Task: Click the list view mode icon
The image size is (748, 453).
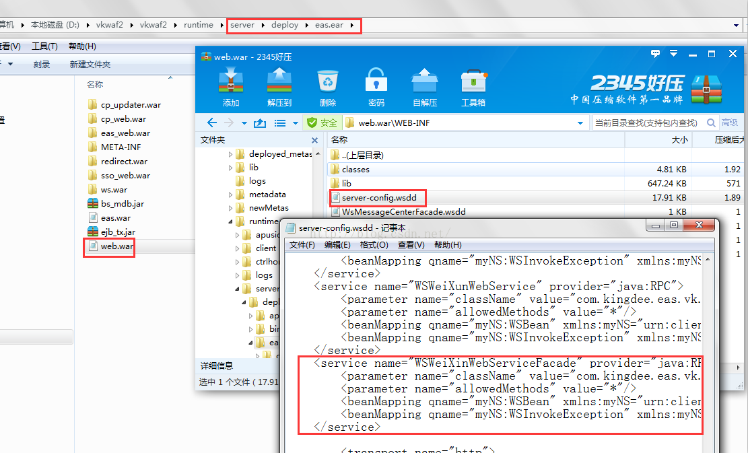Action: point(280,123)
